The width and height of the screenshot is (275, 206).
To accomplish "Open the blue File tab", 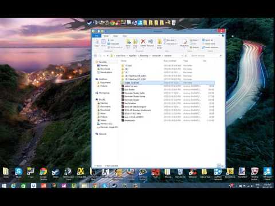I will click(97, 35).
